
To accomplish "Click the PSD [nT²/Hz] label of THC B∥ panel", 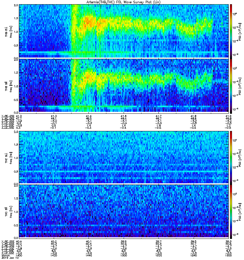I will [x=240, y=212].
